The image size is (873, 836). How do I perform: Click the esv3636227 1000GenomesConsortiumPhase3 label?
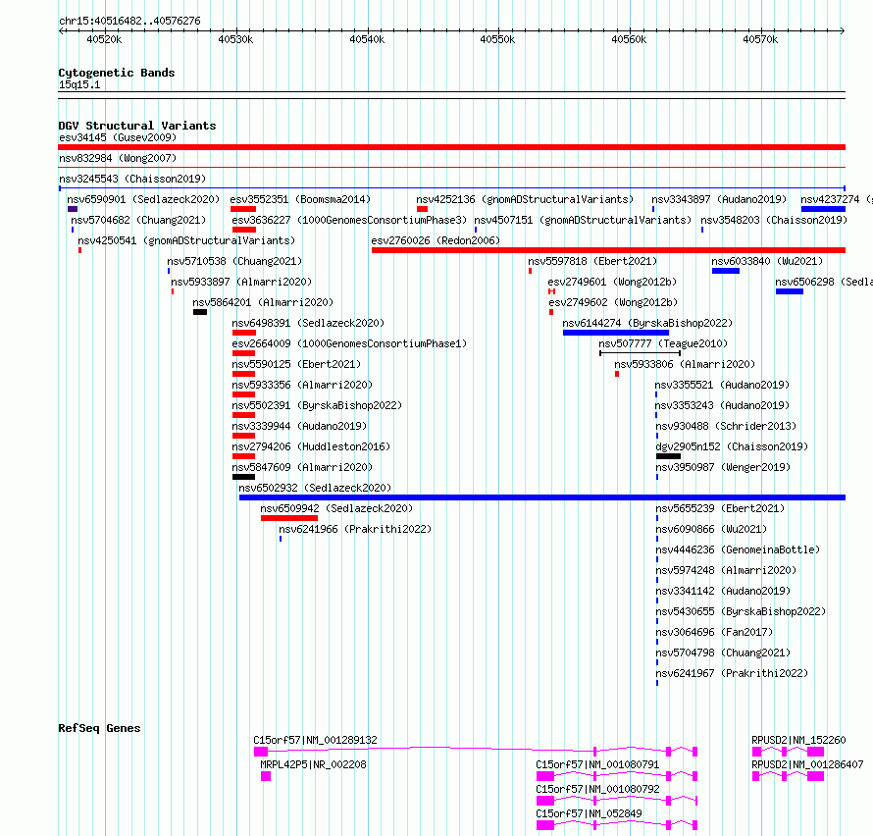pyautogui.click(x=349, y=220)
